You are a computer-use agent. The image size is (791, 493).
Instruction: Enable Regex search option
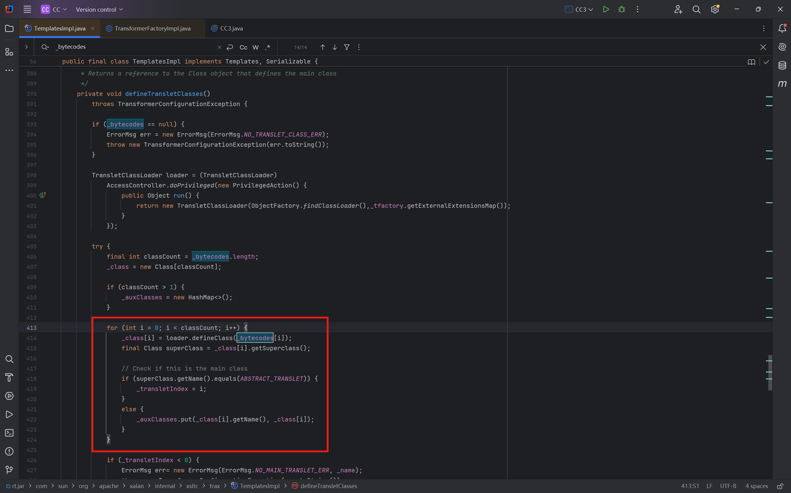coord(268,48)
